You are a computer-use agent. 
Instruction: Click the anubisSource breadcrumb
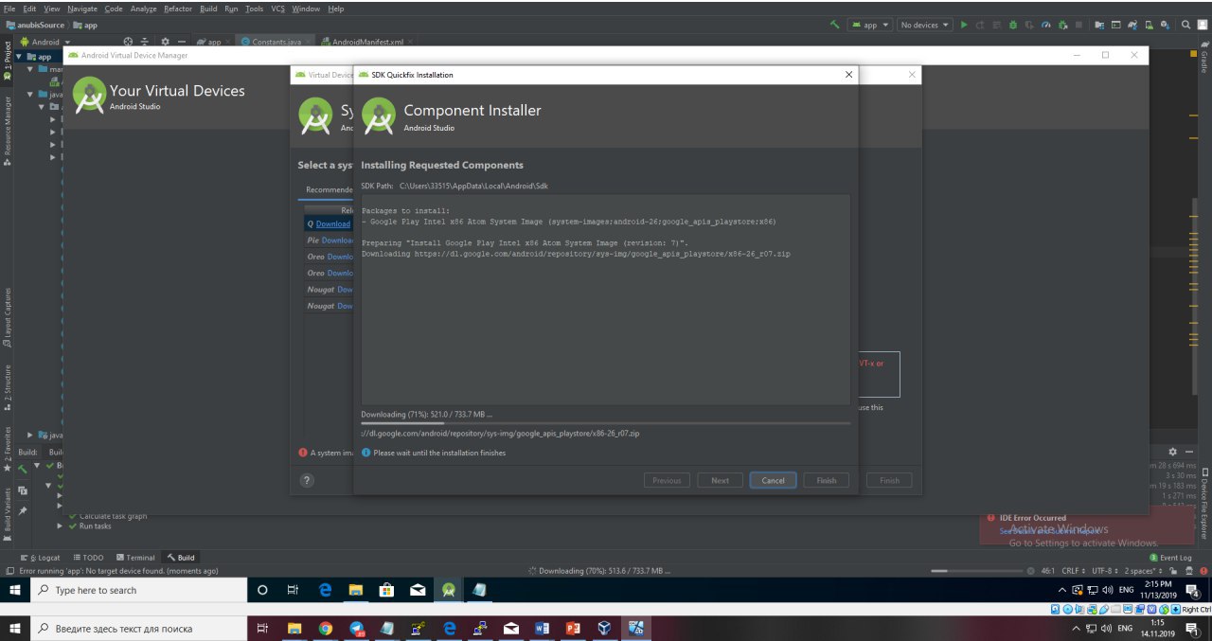tap(33, 26)
